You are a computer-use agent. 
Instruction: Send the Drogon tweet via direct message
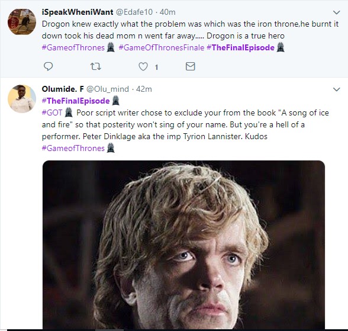point(190,66)
